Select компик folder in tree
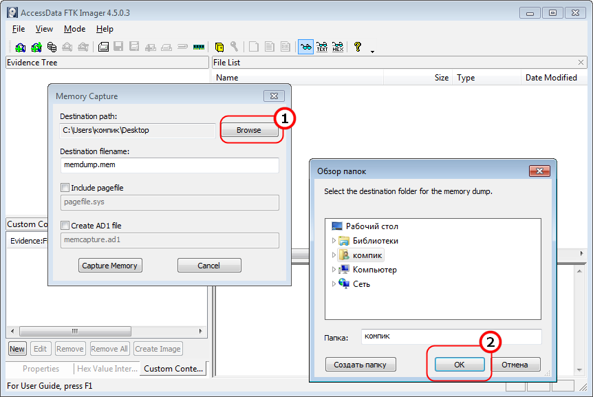 tap(367, 255)
